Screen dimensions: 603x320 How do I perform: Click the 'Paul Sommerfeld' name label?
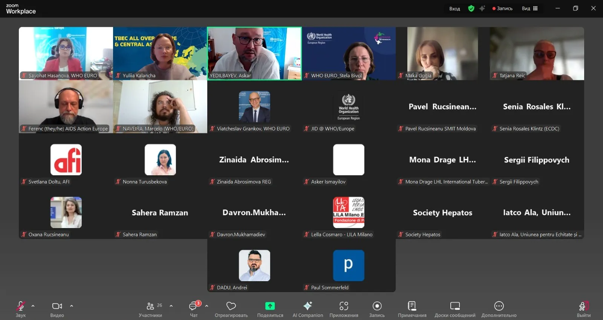pyautogui.click(x=330, y=288)
